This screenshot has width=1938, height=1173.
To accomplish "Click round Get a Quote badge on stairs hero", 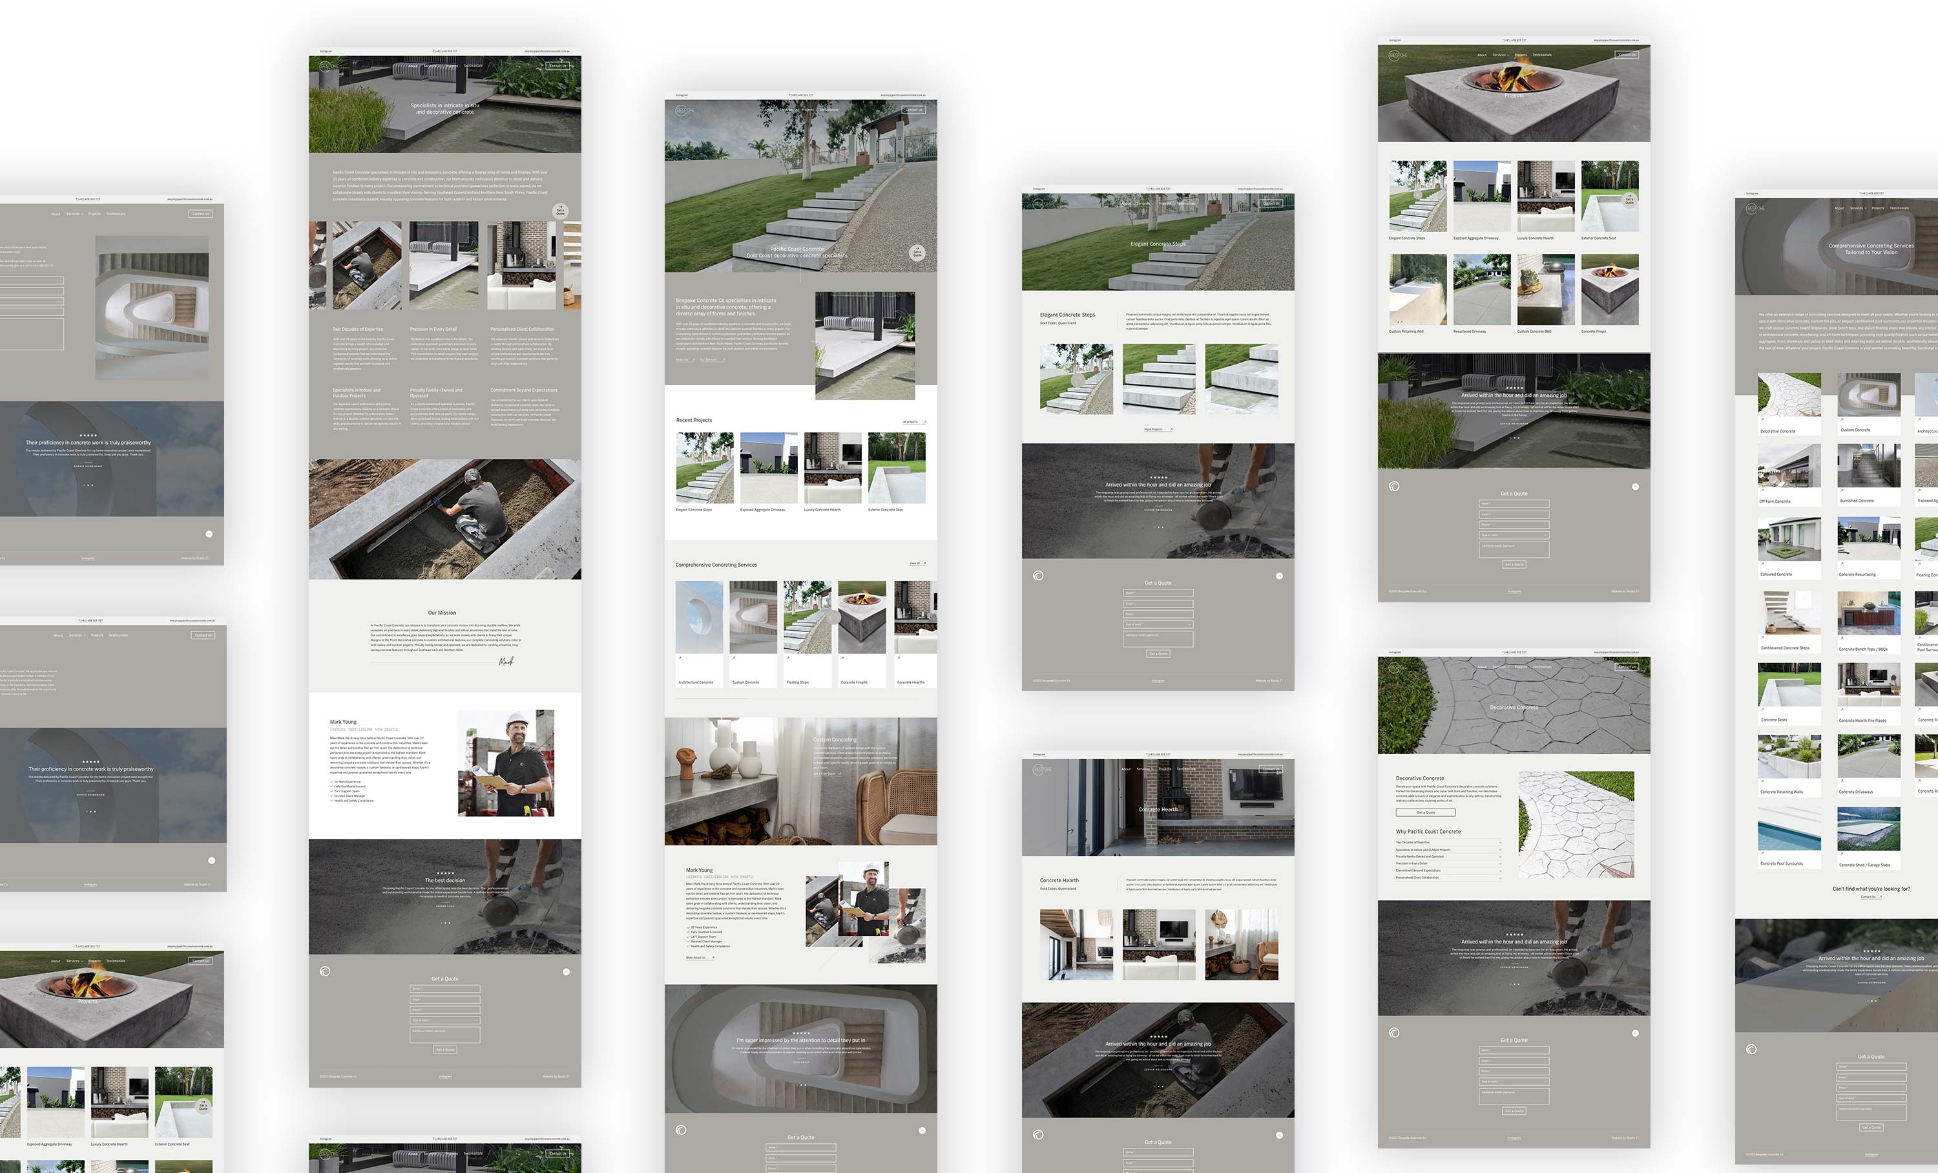I will point(916,253).
